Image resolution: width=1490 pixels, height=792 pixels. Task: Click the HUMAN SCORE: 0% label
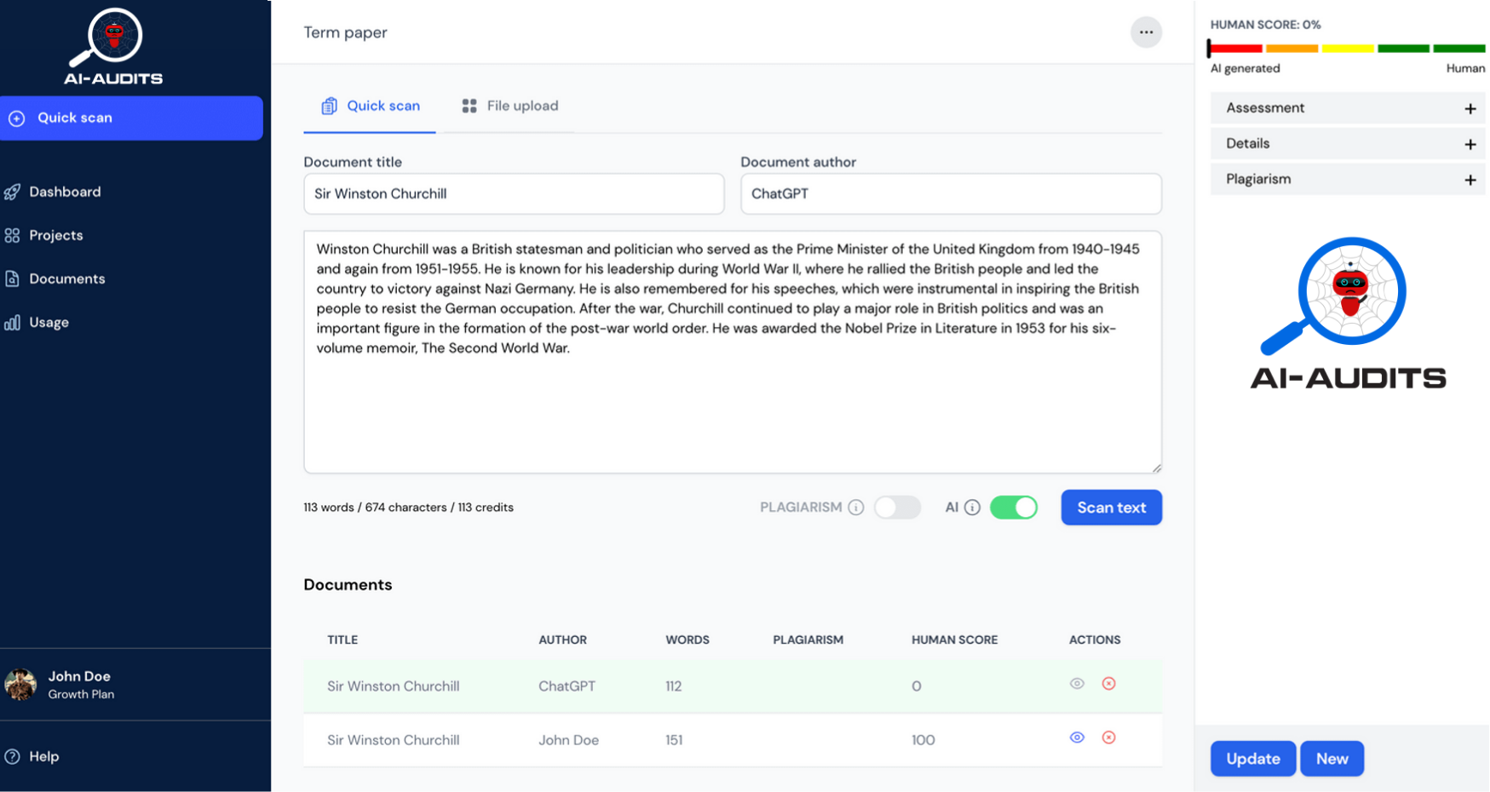click(1265, 25)
